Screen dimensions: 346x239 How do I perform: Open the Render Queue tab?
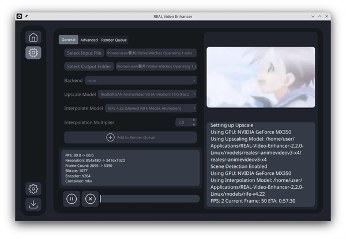coord(114,40)
